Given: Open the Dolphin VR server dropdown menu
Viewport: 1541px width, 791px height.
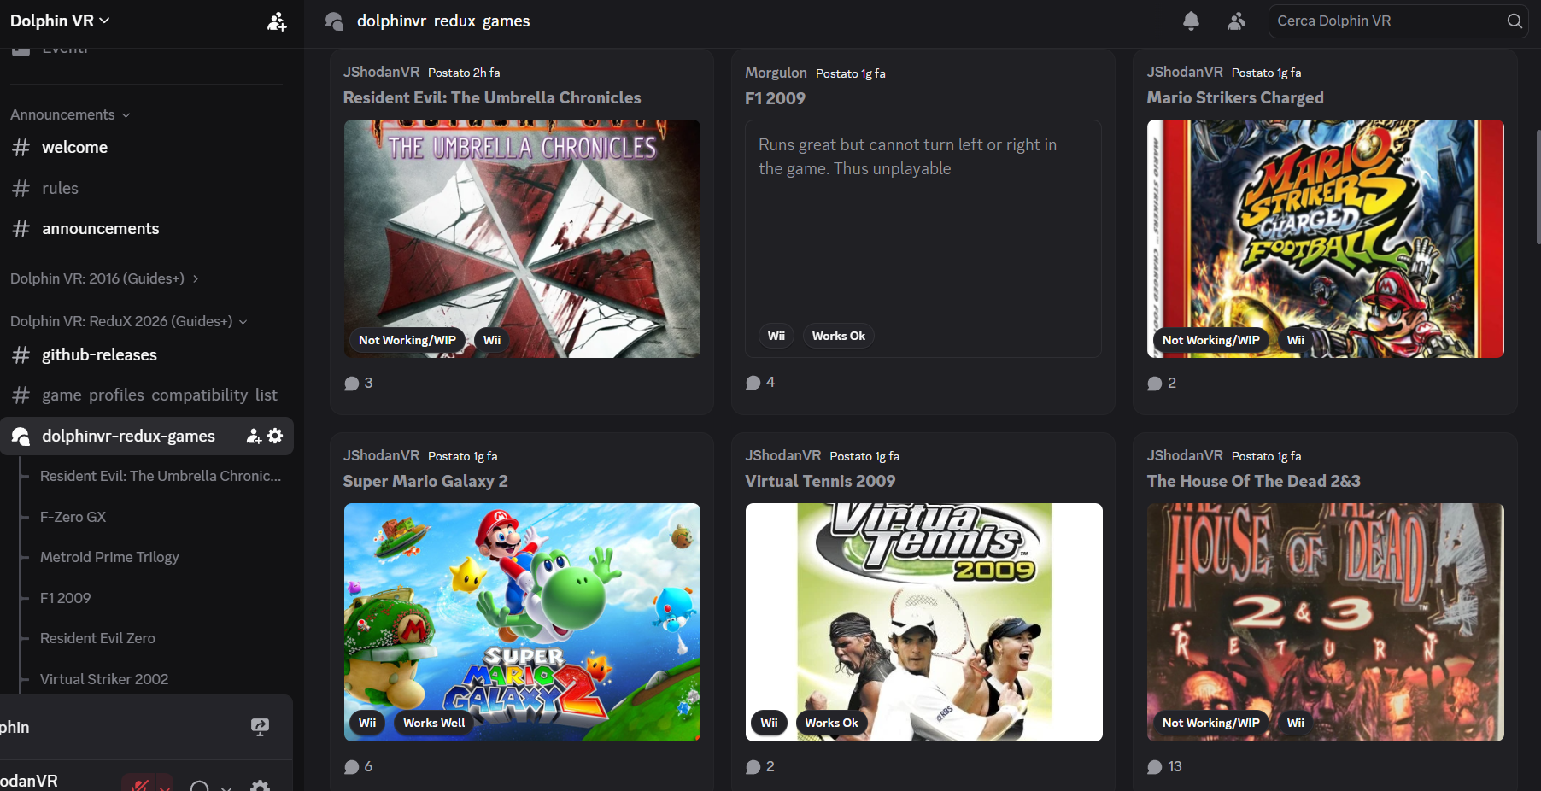Looking at the screenshot, I should pos(60,21).
